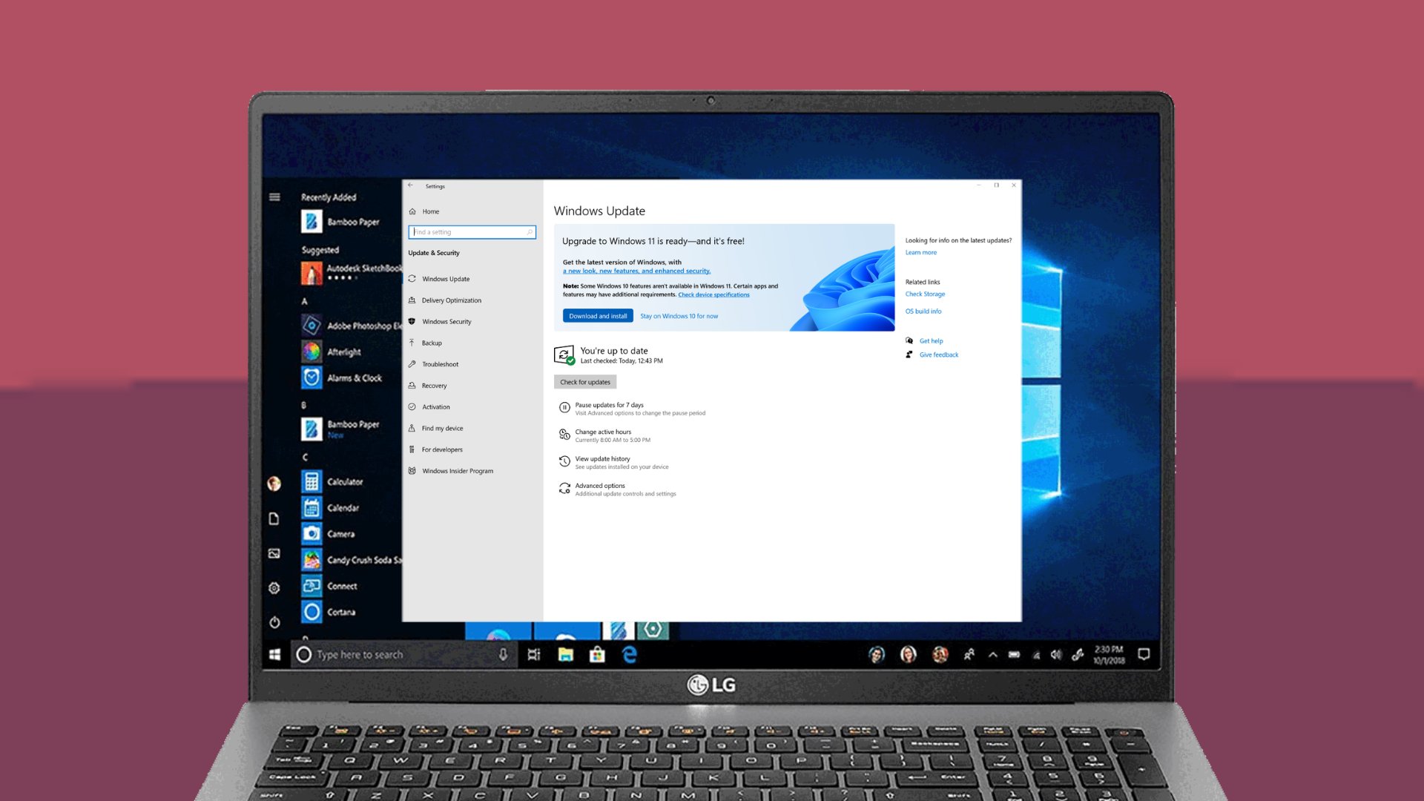Launch Edge browser from the taskbar
The width and height of the screenshot is (1424, 801).
click(x=630, y=654)
